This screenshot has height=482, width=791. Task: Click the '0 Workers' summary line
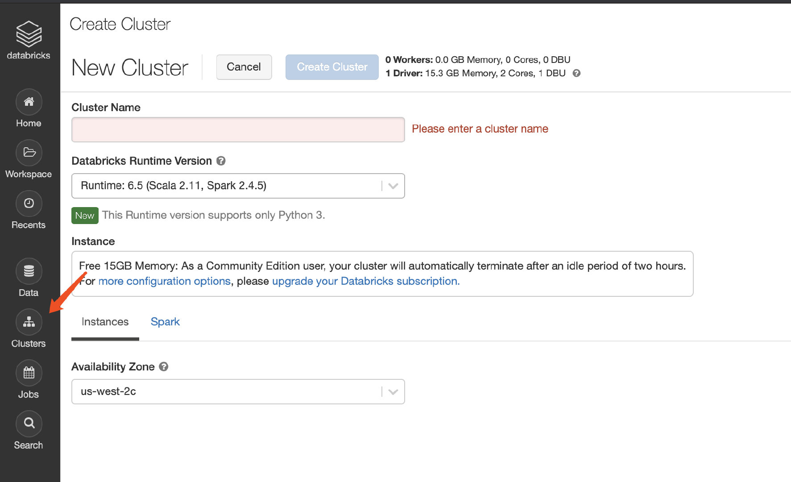point(478,60)
